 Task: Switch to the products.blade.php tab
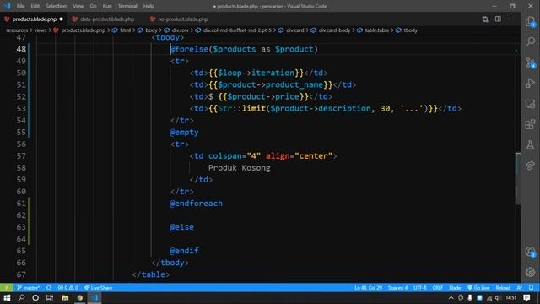point(34,19)
